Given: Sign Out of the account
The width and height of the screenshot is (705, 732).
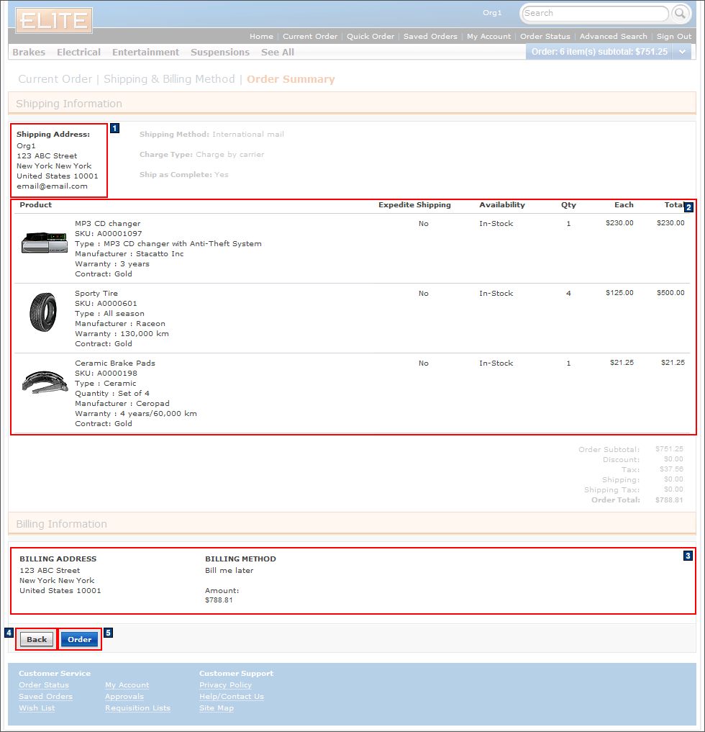Looking at the screenshot, I should [673, 36].
